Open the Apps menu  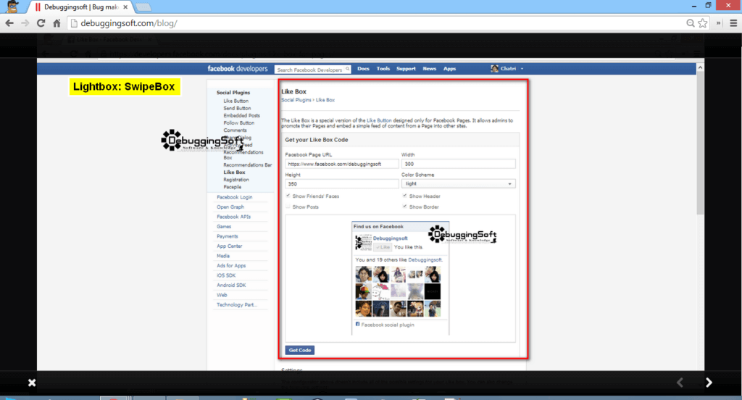pyautogui.click(x=449, y=69)
